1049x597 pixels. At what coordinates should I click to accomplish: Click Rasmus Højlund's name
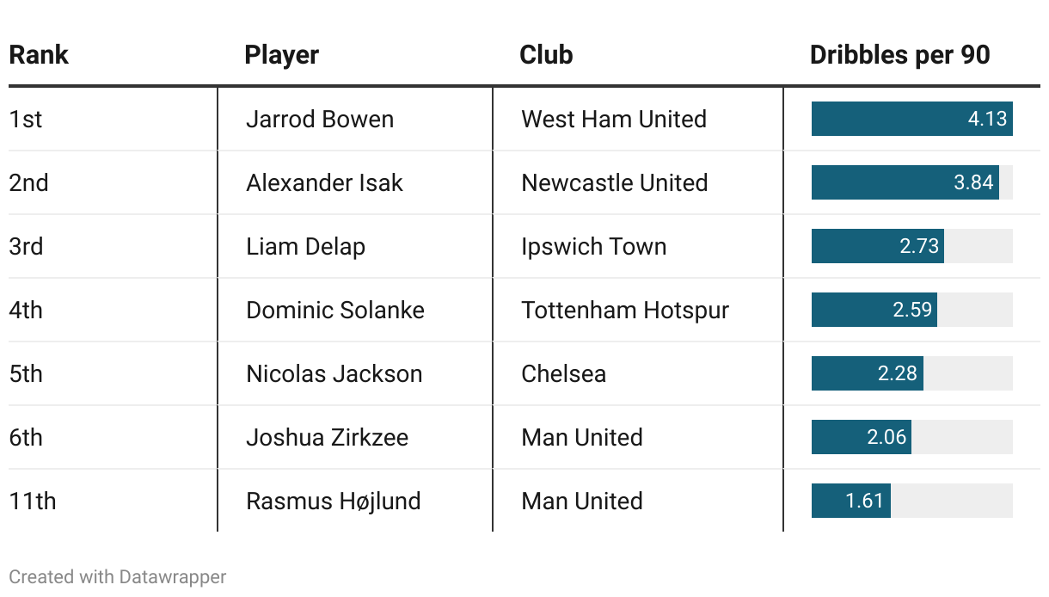pyautogui.click(x=334, y=501)
